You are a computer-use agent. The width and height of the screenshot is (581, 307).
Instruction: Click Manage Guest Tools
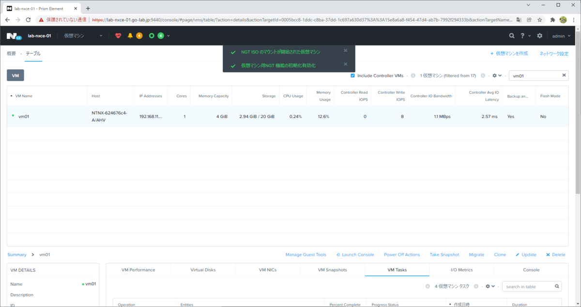click(306, 254)
